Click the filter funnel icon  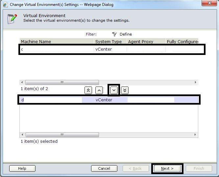114,34
